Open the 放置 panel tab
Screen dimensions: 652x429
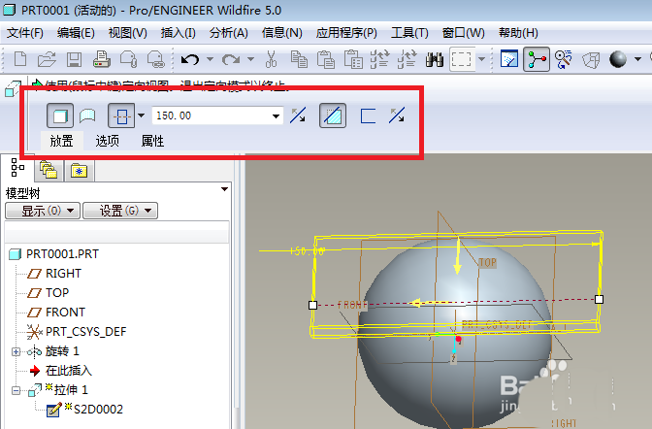point(61,141)
